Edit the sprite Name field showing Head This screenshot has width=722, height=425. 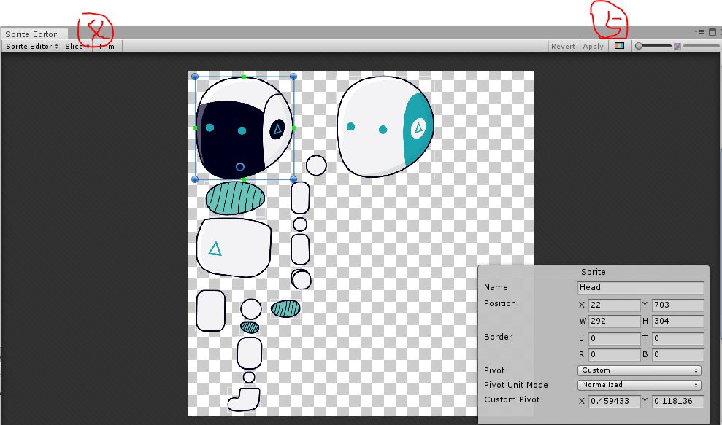coord(640,287)
